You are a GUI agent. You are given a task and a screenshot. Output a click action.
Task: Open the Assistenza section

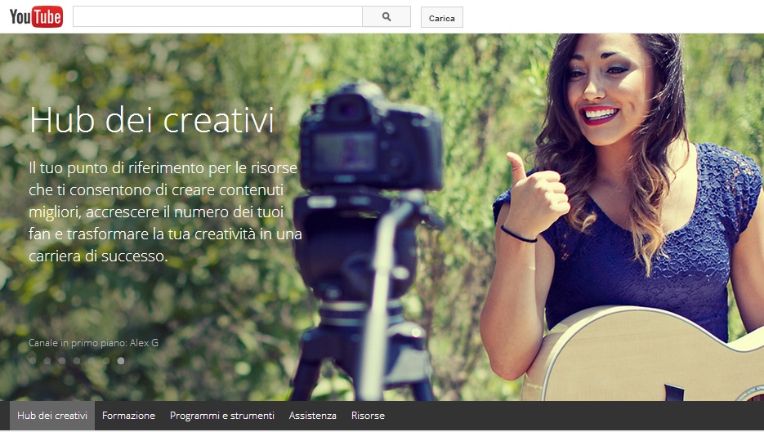pyautogui.click(x=312, y=416)
